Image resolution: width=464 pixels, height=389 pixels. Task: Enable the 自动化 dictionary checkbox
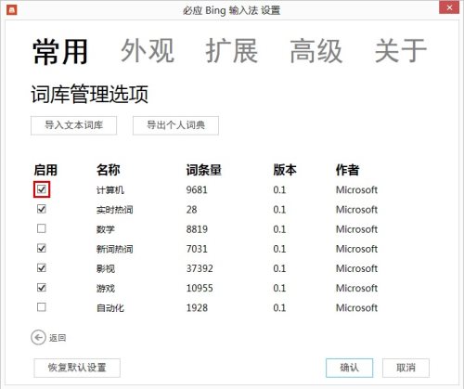tap(42, 307)
